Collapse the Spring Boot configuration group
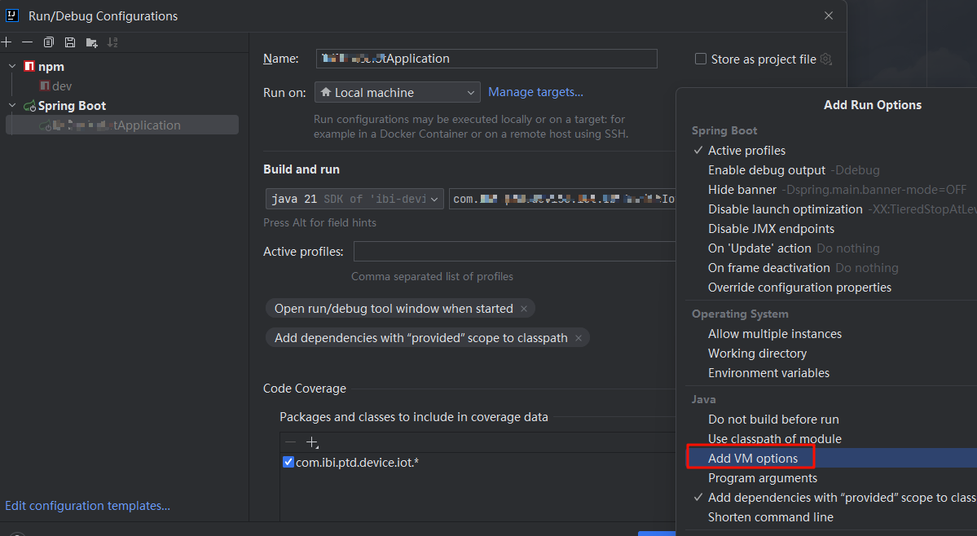This screenshot has height=536, width=977. 11,106
